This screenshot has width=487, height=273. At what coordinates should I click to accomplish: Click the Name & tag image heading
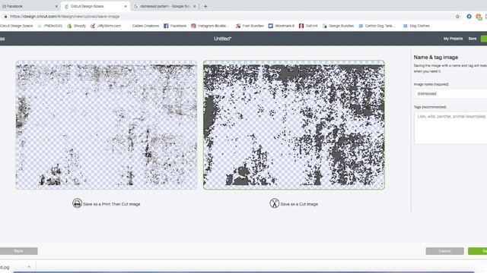point(436,58)
